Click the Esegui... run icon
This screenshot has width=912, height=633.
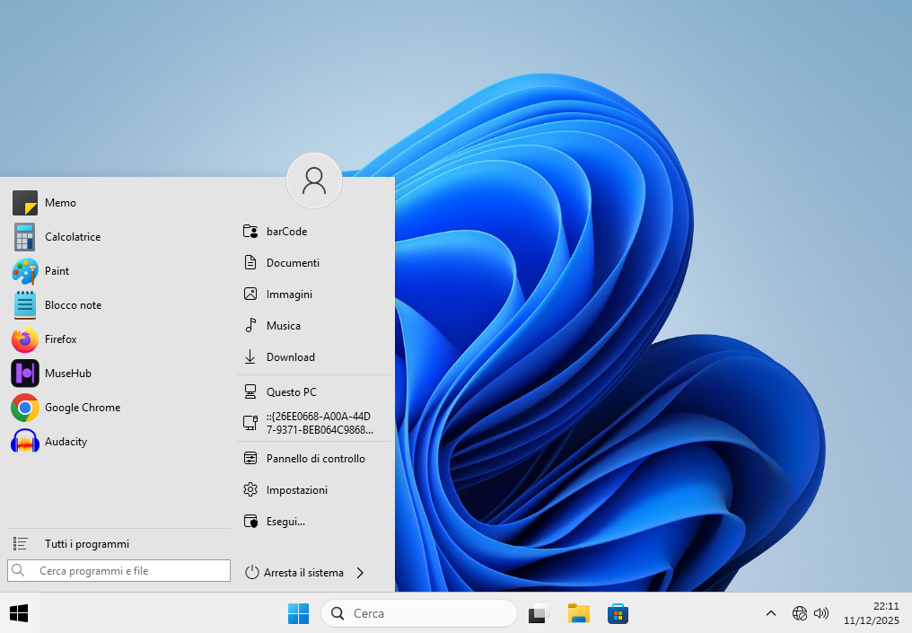[250, 522]
